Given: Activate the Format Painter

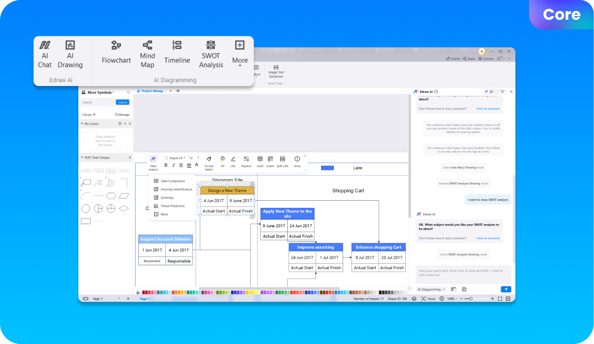Looking at the screenshot, I should [209, 163].
